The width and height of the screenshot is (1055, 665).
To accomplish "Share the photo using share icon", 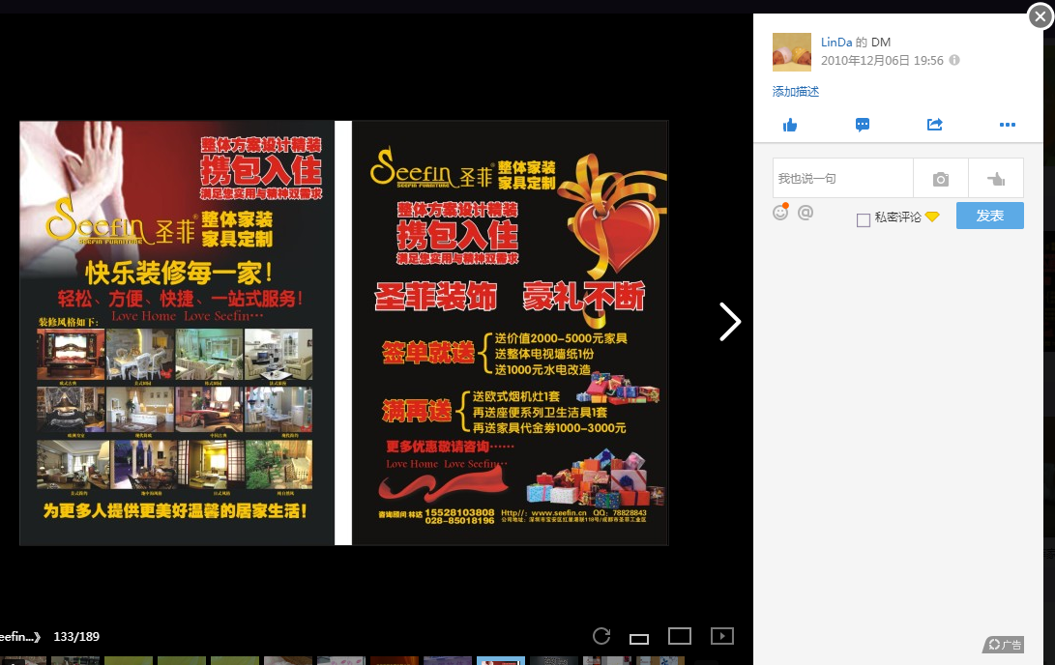I will point(934,125).
